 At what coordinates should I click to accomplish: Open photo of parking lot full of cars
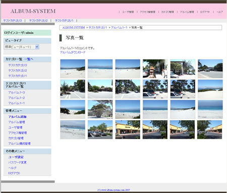point(100,129)
